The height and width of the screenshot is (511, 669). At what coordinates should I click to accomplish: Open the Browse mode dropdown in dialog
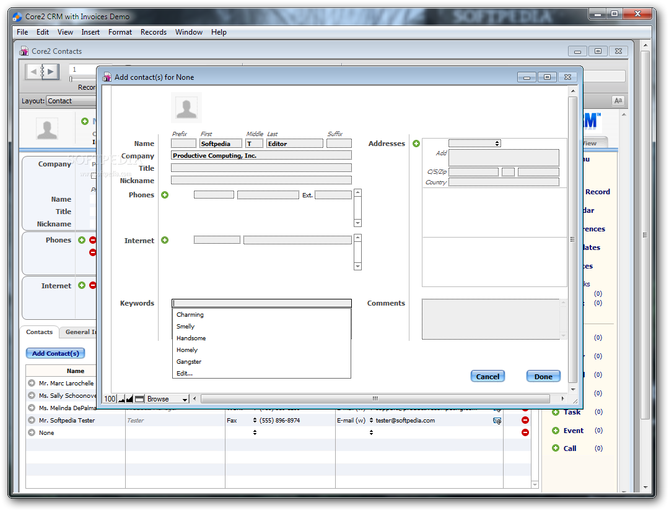tap(167, 399)
